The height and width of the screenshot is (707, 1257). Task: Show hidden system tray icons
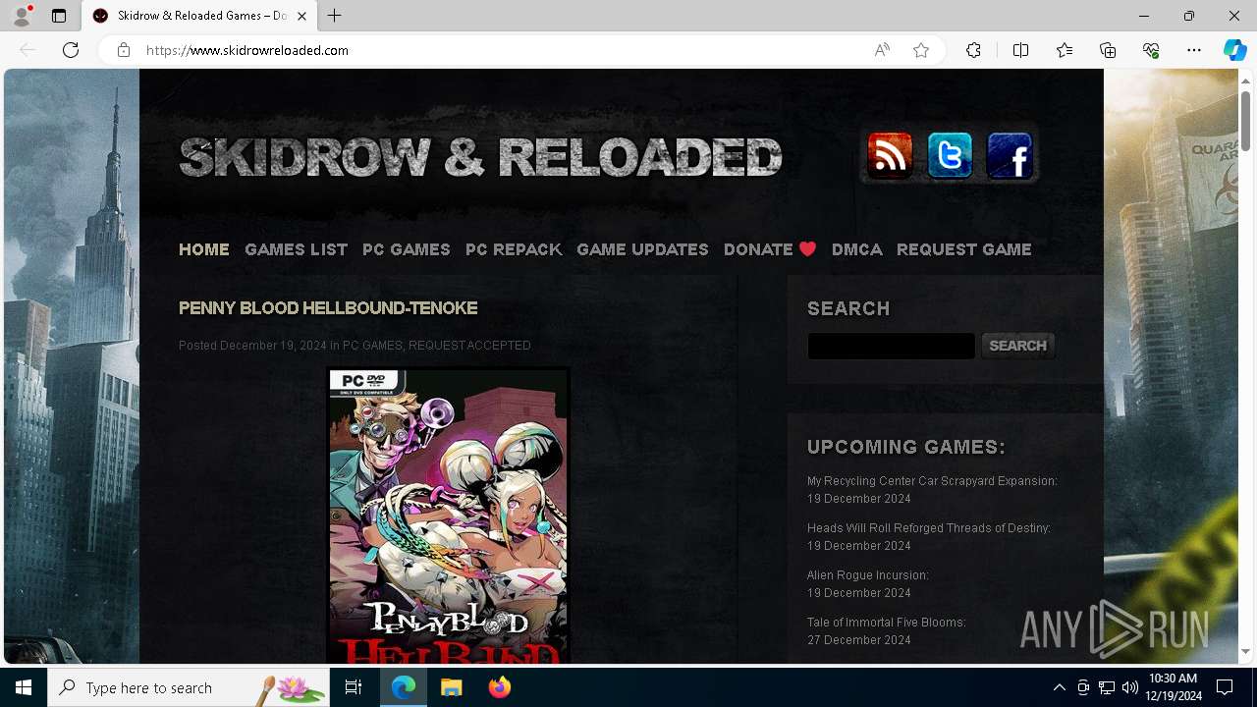(1059, 687)
